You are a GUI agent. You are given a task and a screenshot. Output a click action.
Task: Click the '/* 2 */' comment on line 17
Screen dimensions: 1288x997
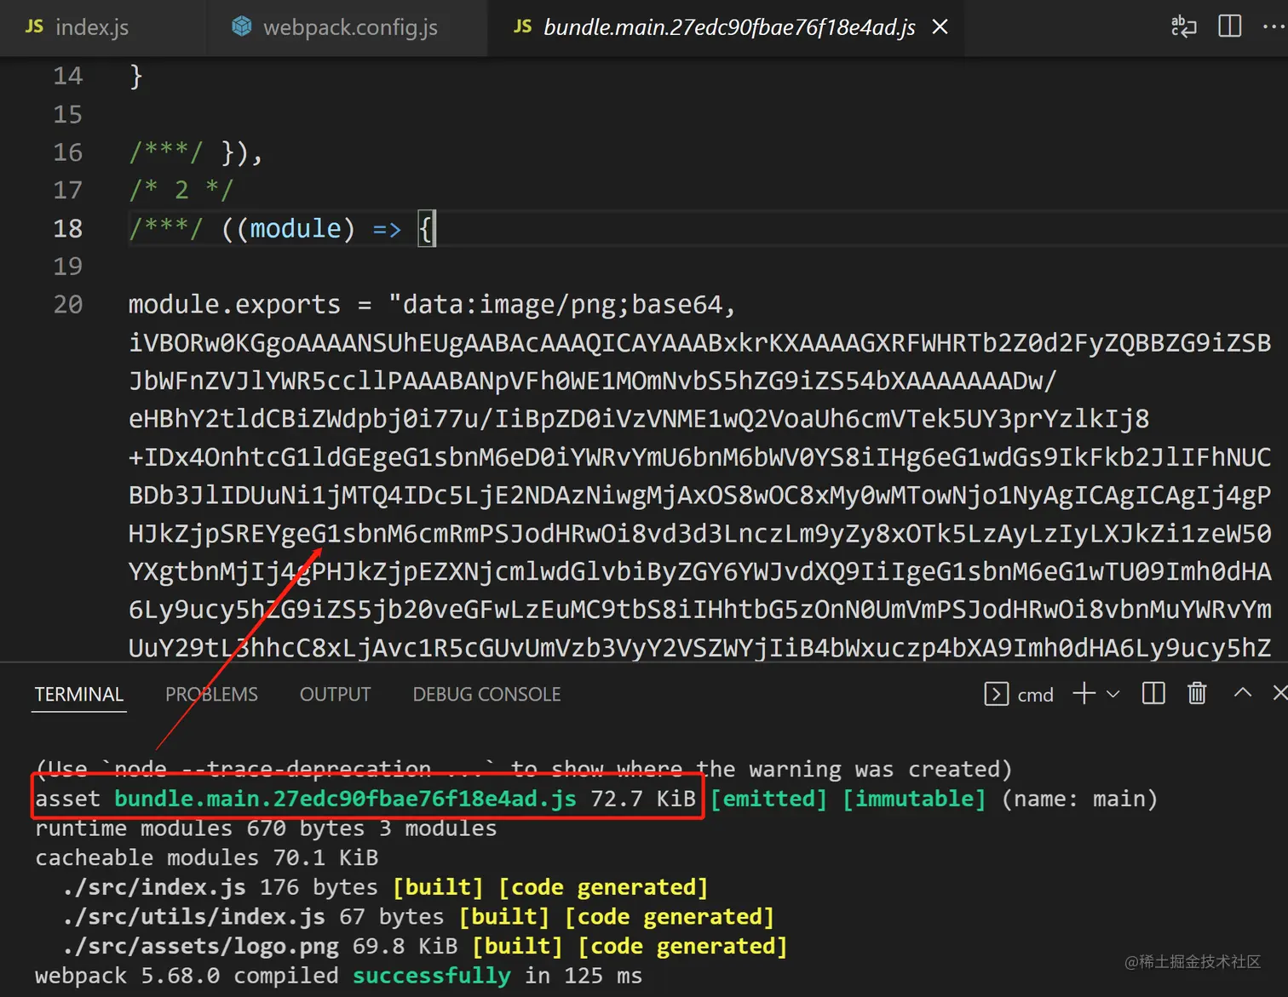[x=181, y=190]
